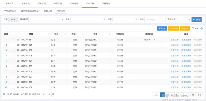The width and height of the screenshot is (206, 101).
Task: Go to the next page with 下页
Action: click(x=199, y=95)
